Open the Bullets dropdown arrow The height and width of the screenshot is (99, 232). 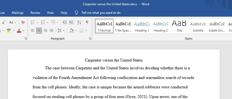[37, 22]
